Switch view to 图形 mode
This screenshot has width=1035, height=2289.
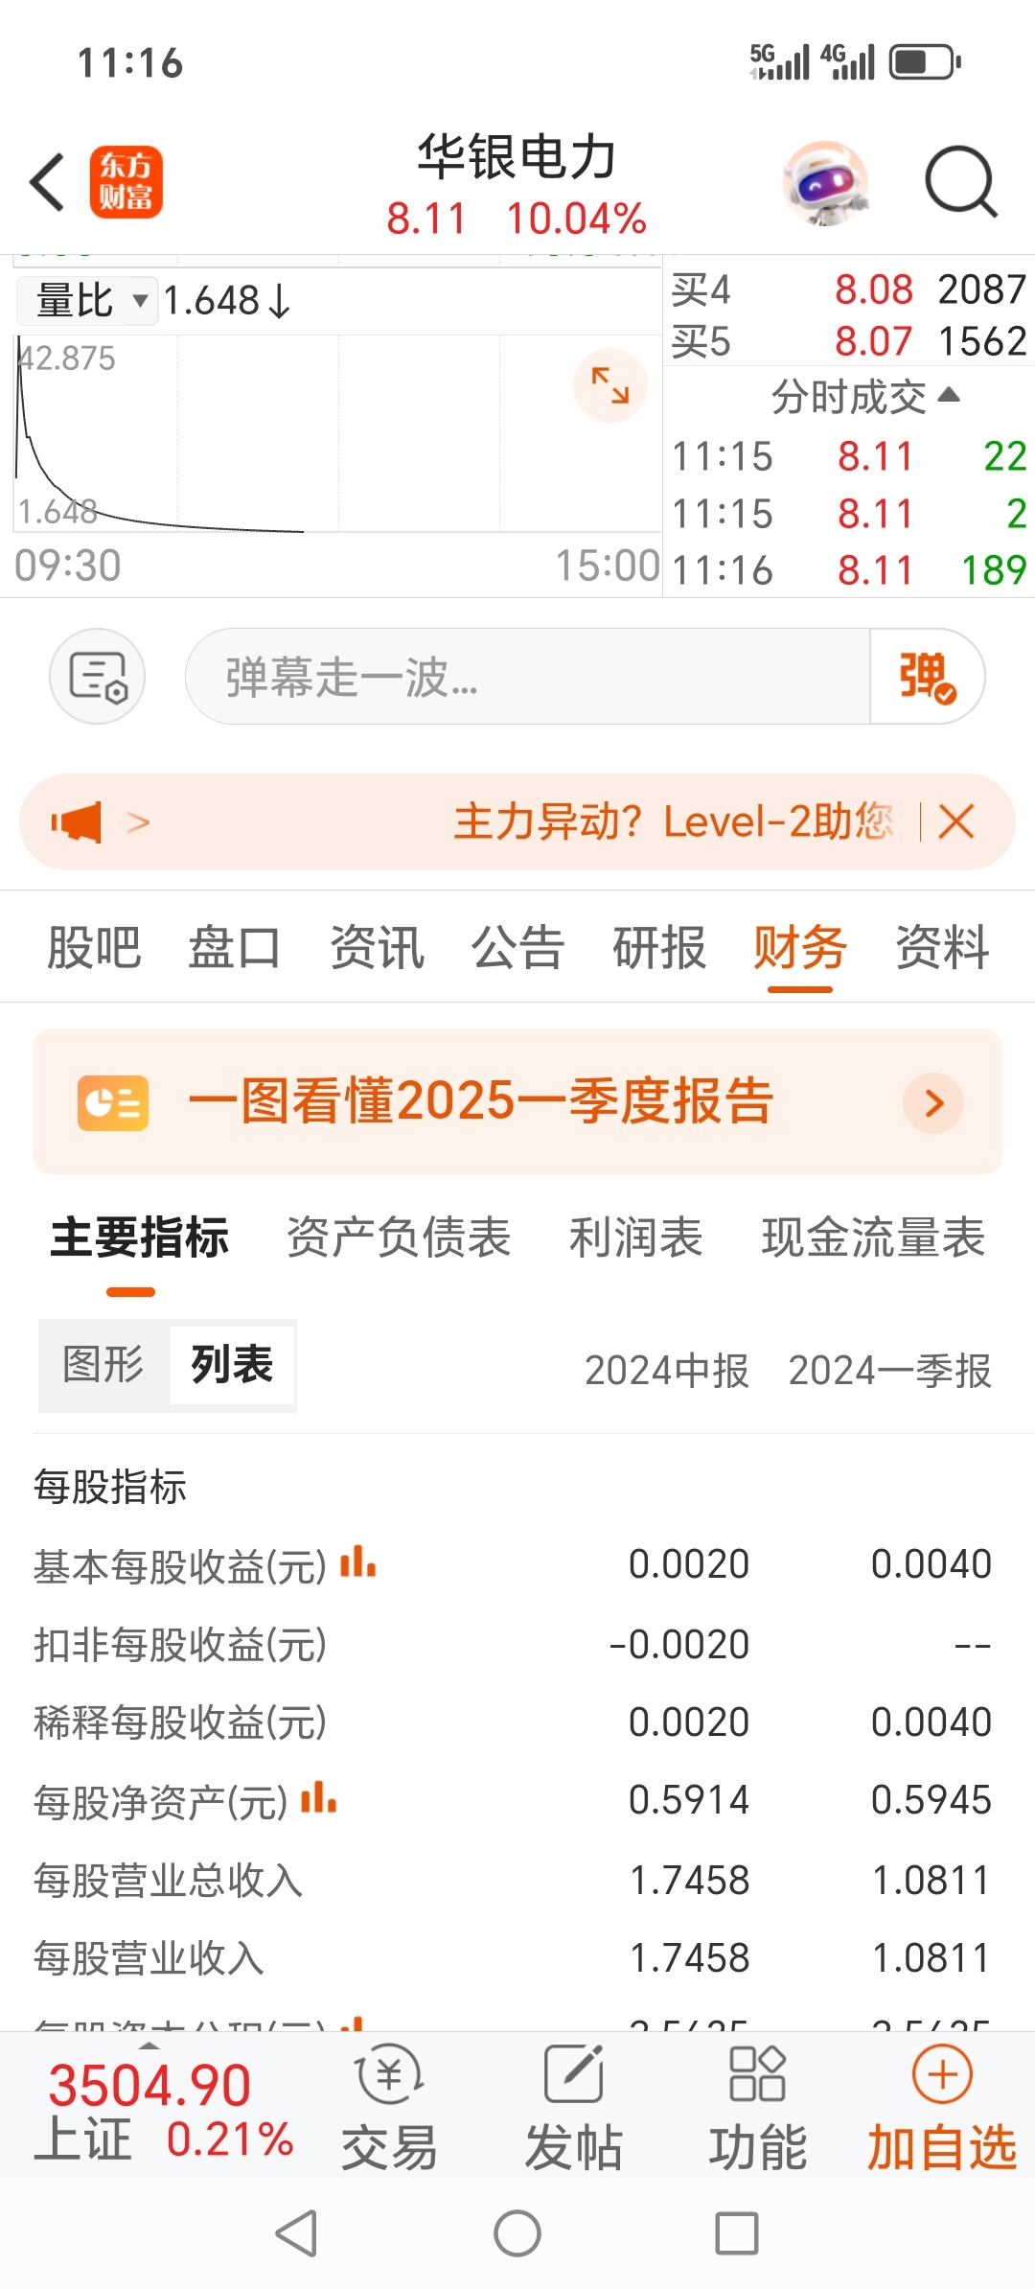103,1364
